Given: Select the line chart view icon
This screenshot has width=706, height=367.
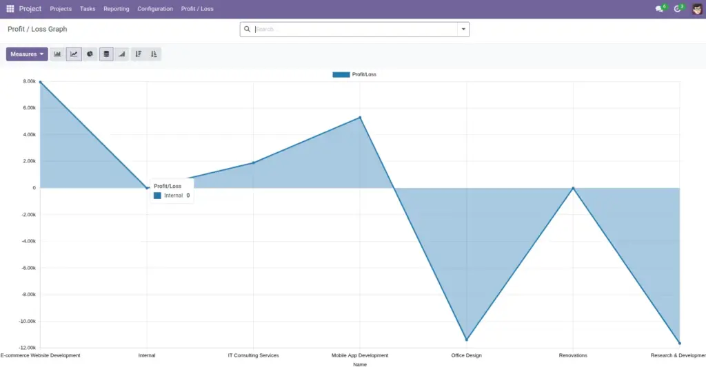Looking at the screenshot, I should click(74, 54).
